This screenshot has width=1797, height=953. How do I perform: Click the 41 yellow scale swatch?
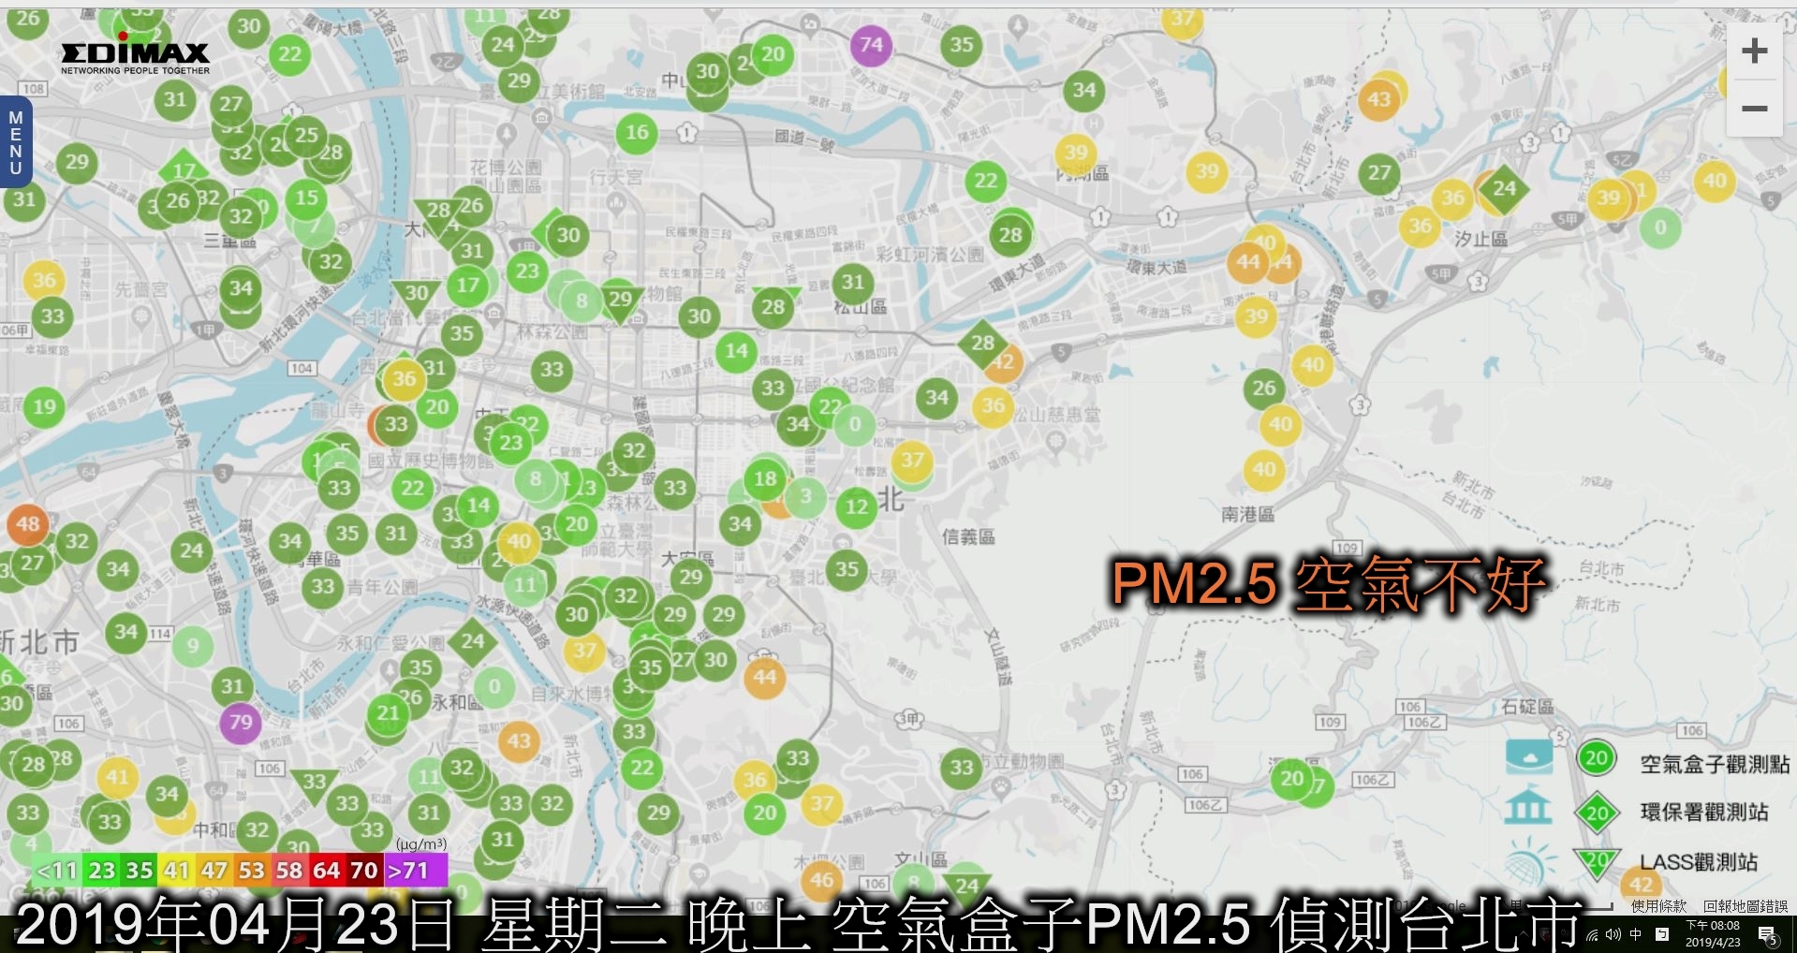176,871
